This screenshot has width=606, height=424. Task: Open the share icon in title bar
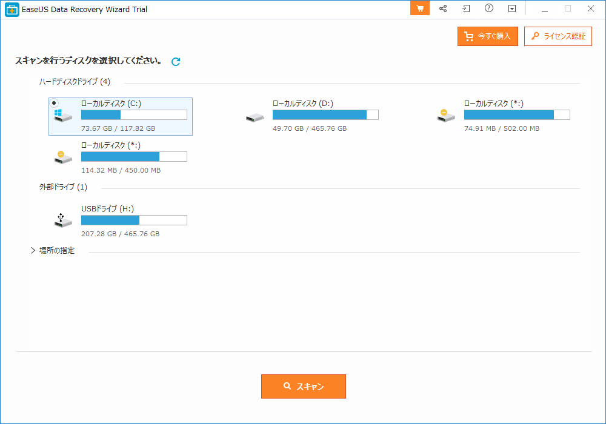click(443, 8)
